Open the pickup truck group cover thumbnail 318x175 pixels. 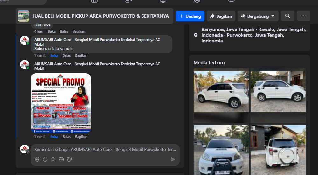[24, 16]
